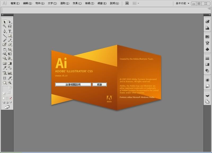Open the 物件(O) menu

(x=40, y=3)
